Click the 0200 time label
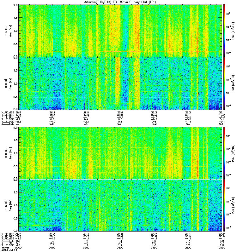The image size is (237, 252). point(86,248)
